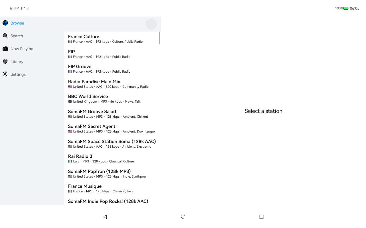This screenshot has height=228, width=366.
Task: Open the Settings section label
Action: (18, 74)
